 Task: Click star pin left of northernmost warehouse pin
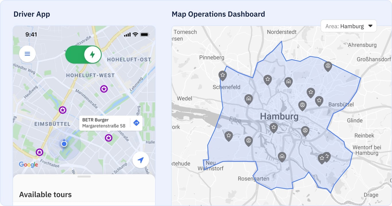point(267,80)
